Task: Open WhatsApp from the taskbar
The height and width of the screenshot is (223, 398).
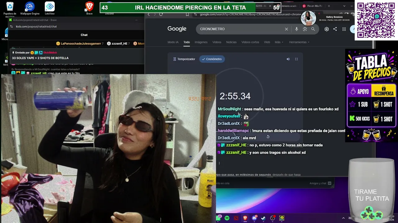Action: click(x=218, y=218)
